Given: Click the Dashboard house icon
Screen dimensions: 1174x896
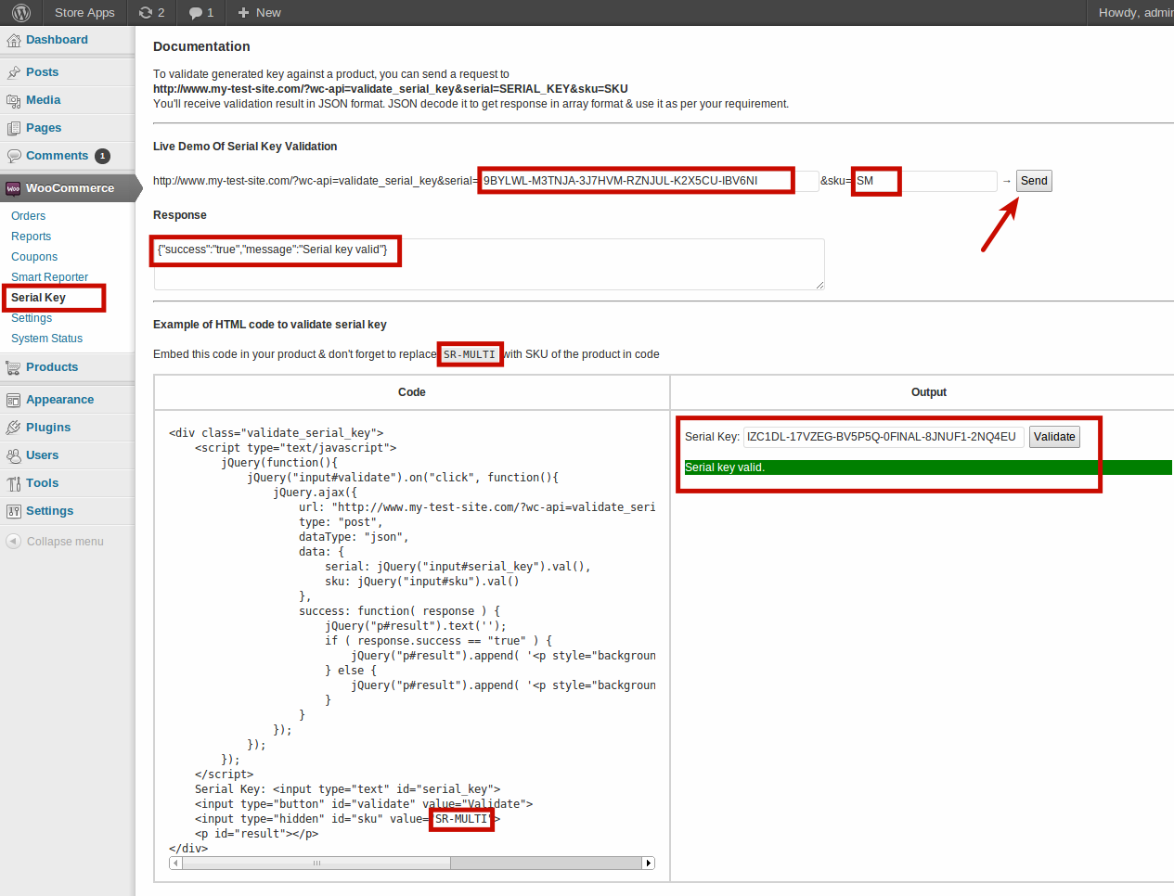Looking at the screenshot, I should pos(13,40).
